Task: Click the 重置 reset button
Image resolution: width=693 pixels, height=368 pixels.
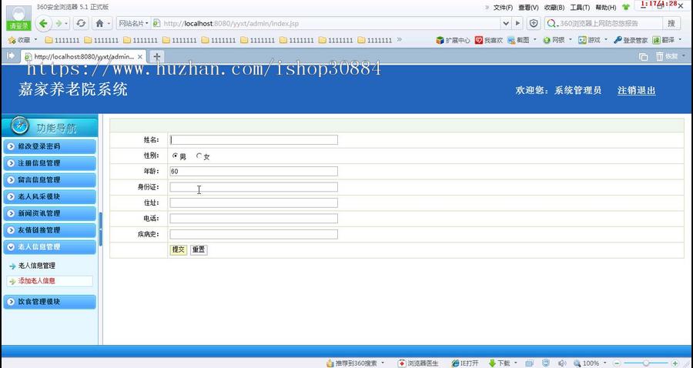Action: click(x=199, y=249)
